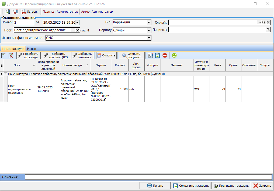The image size is (274, 191).
Task: Click the Печать button
Action: [x=155, y=186]
